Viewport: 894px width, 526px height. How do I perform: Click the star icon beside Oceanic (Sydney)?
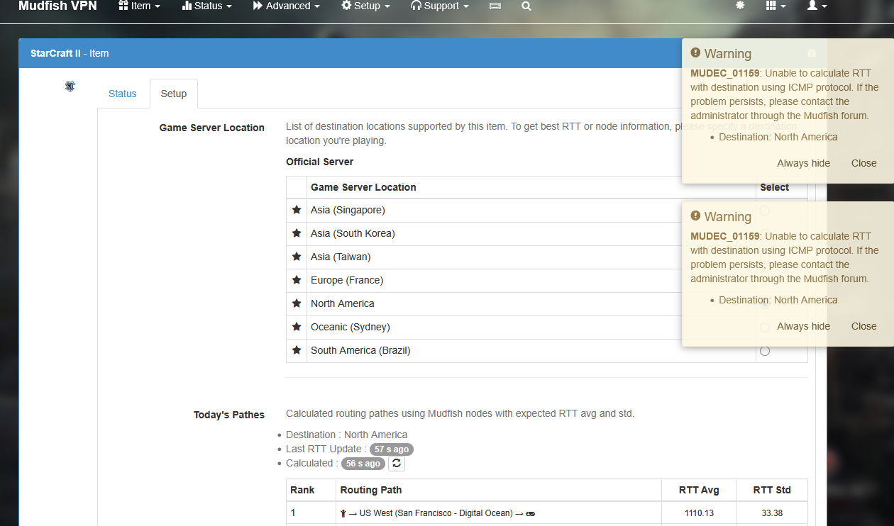(297, 327)
